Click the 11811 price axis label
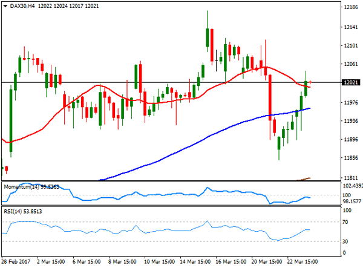363x268 pixels. (x=351, y=178)
